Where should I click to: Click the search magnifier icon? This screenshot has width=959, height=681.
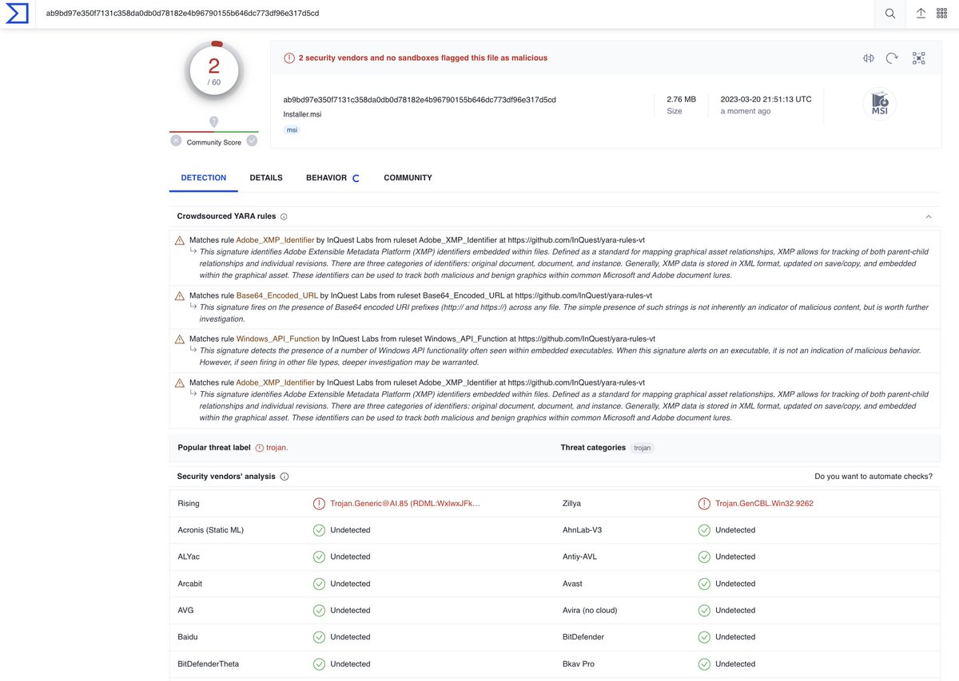coord(890,14)
